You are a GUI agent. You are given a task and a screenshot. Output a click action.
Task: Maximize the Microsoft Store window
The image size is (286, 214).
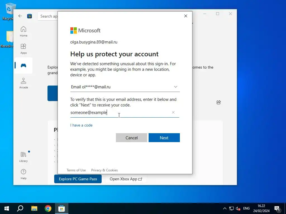coord(218,14)
